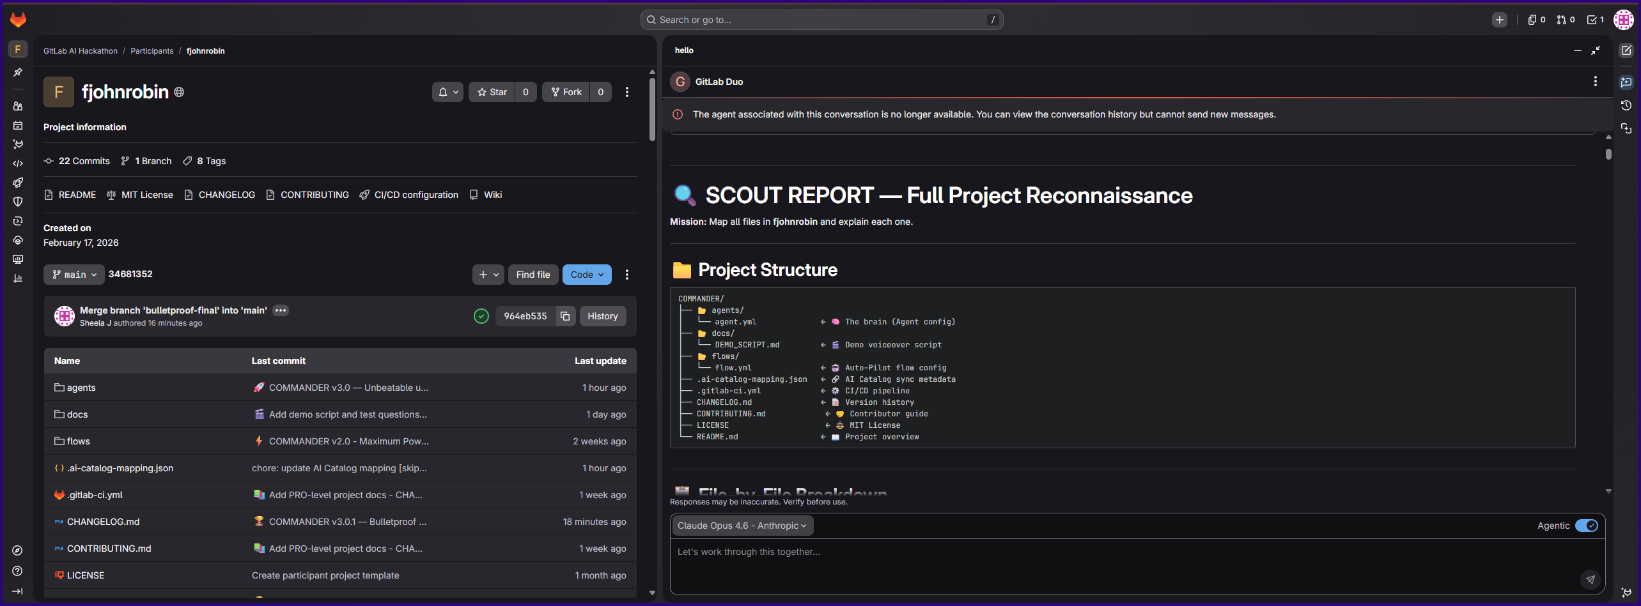Collapse the Duo chat panel to compact size
The height and width of the screenshot is (606, 1641).
tap(1596, 50)
